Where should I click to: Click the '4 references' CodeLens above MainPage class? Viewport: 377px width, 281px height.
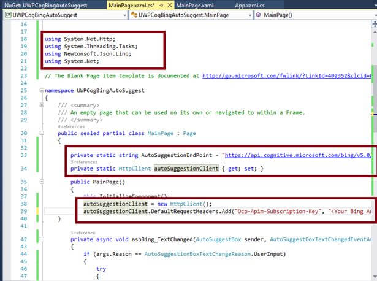click(71, 126)
